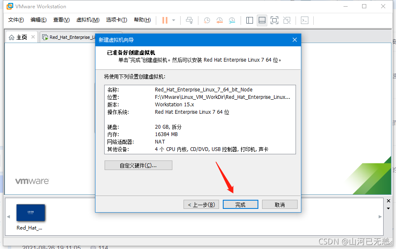Open the power options dropdown arrow
This screenshot has width=396, height=249.
[174, 20]
